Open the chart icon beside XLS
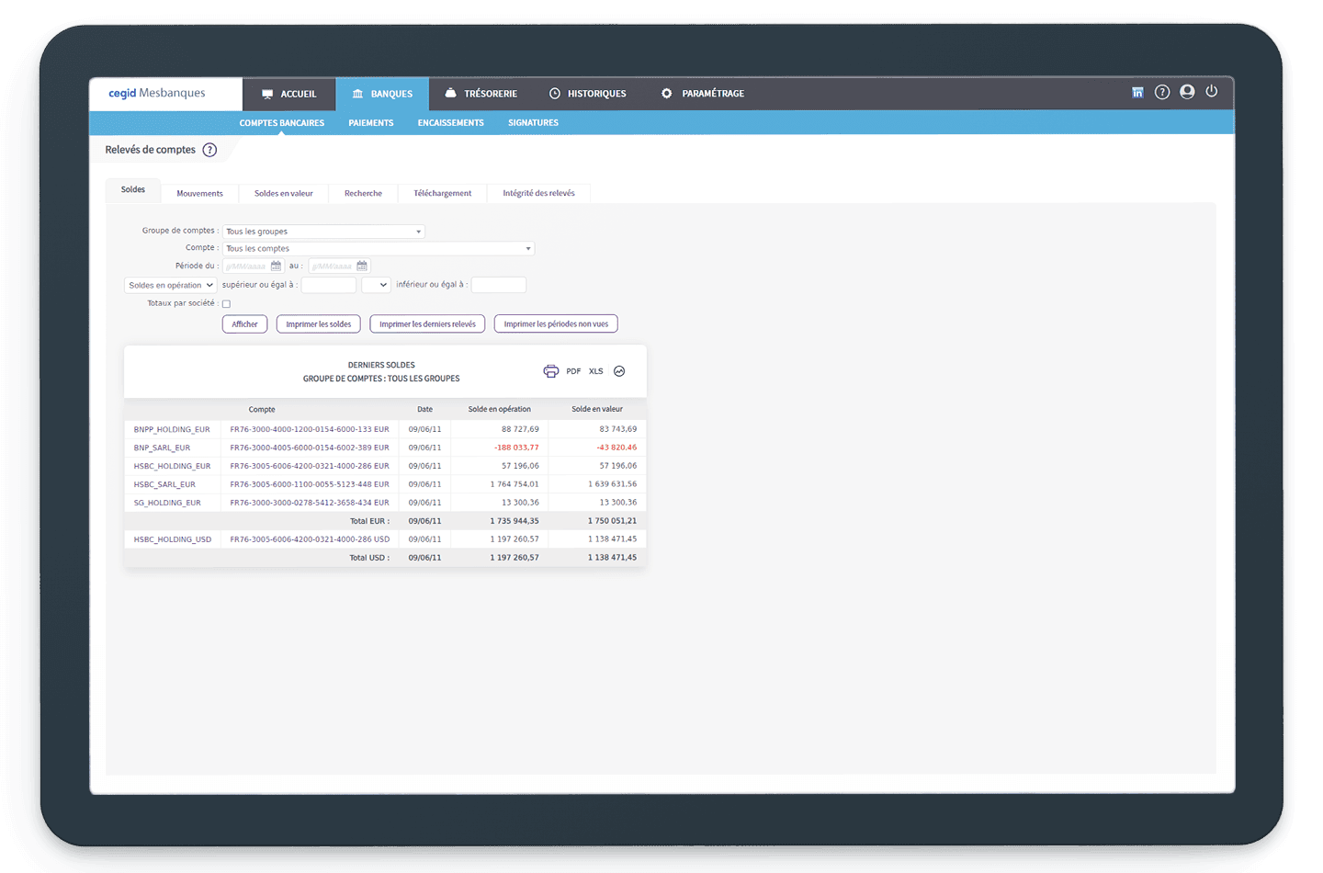The image size is (1323, 873). (x=619, y=371)
